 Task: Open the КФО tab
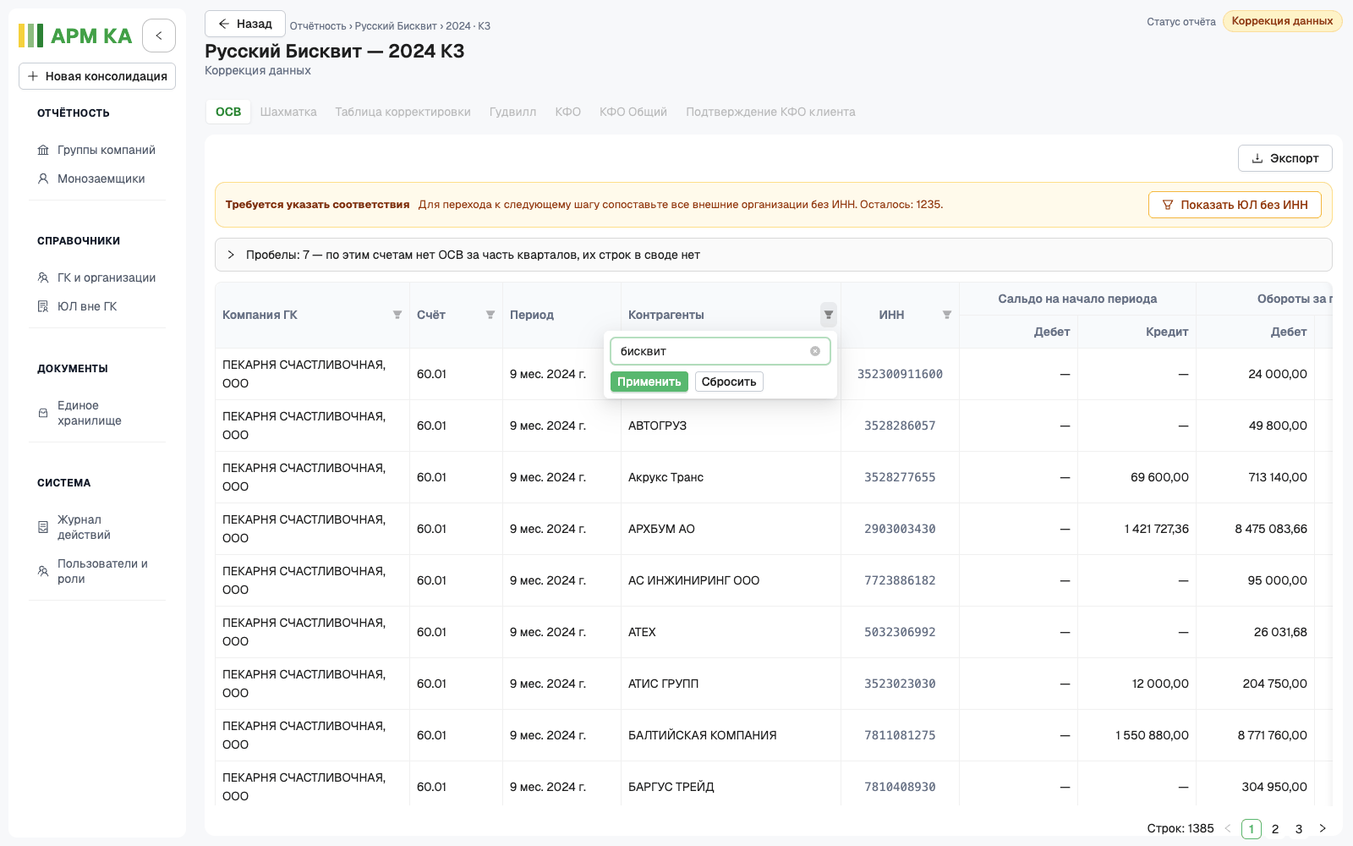[568, 112]
